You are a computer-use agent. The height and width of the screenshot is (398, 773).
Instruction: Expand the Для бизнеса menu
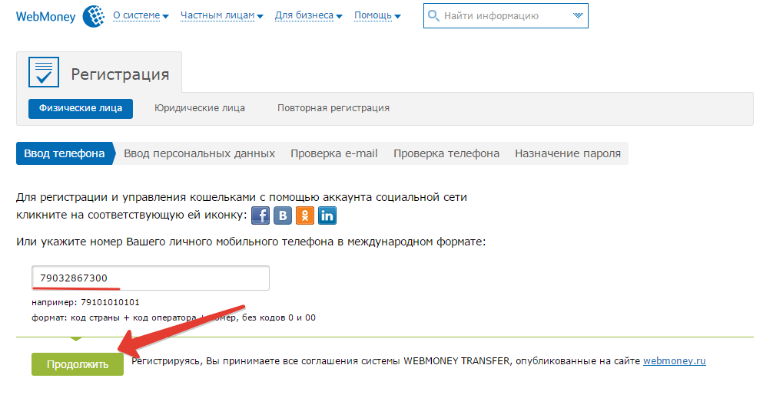click(x=308, y=16)
